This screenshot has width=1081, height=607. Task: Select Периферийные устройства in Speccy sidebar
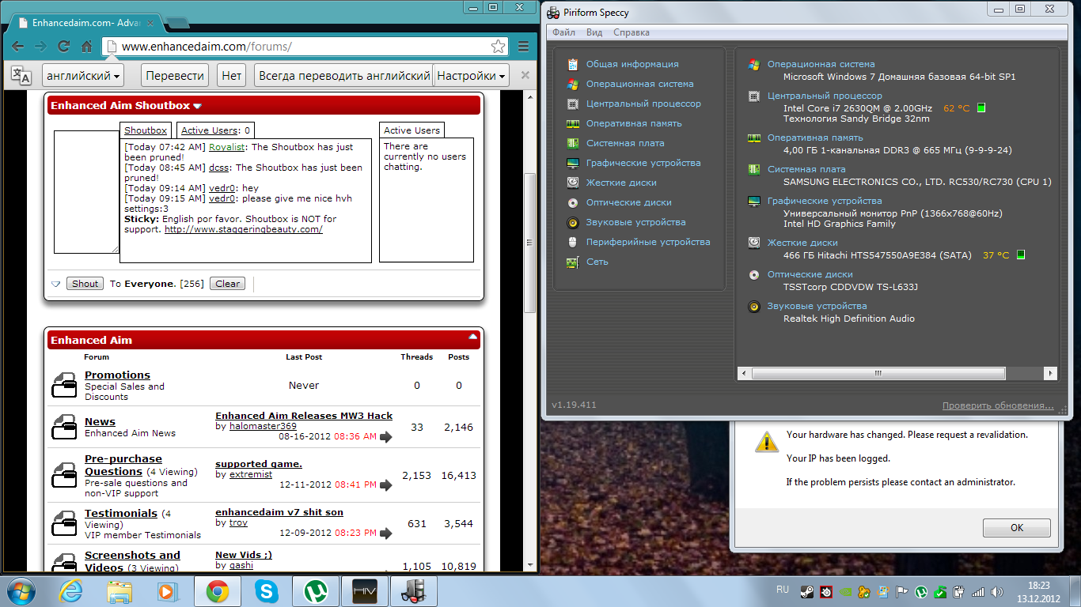tap(648, 242)
